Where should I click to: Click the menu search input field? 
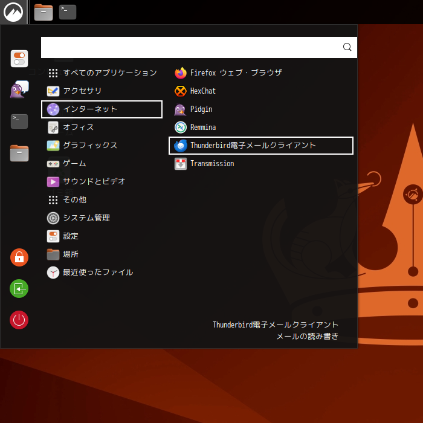pos(199,47)
